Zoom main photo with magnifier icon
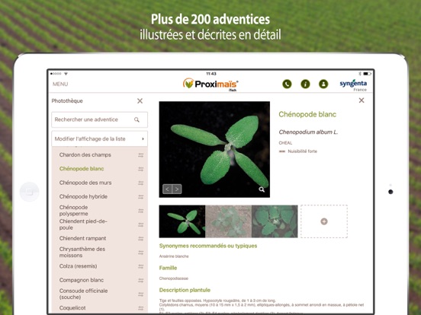Image resolution: width=421 pixels, height=315 pixels. click(262, 189)
